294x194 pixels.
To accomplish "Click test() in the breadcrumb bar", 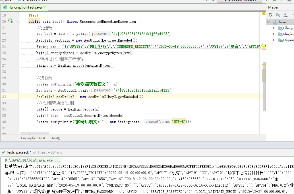I will point(56,138).
